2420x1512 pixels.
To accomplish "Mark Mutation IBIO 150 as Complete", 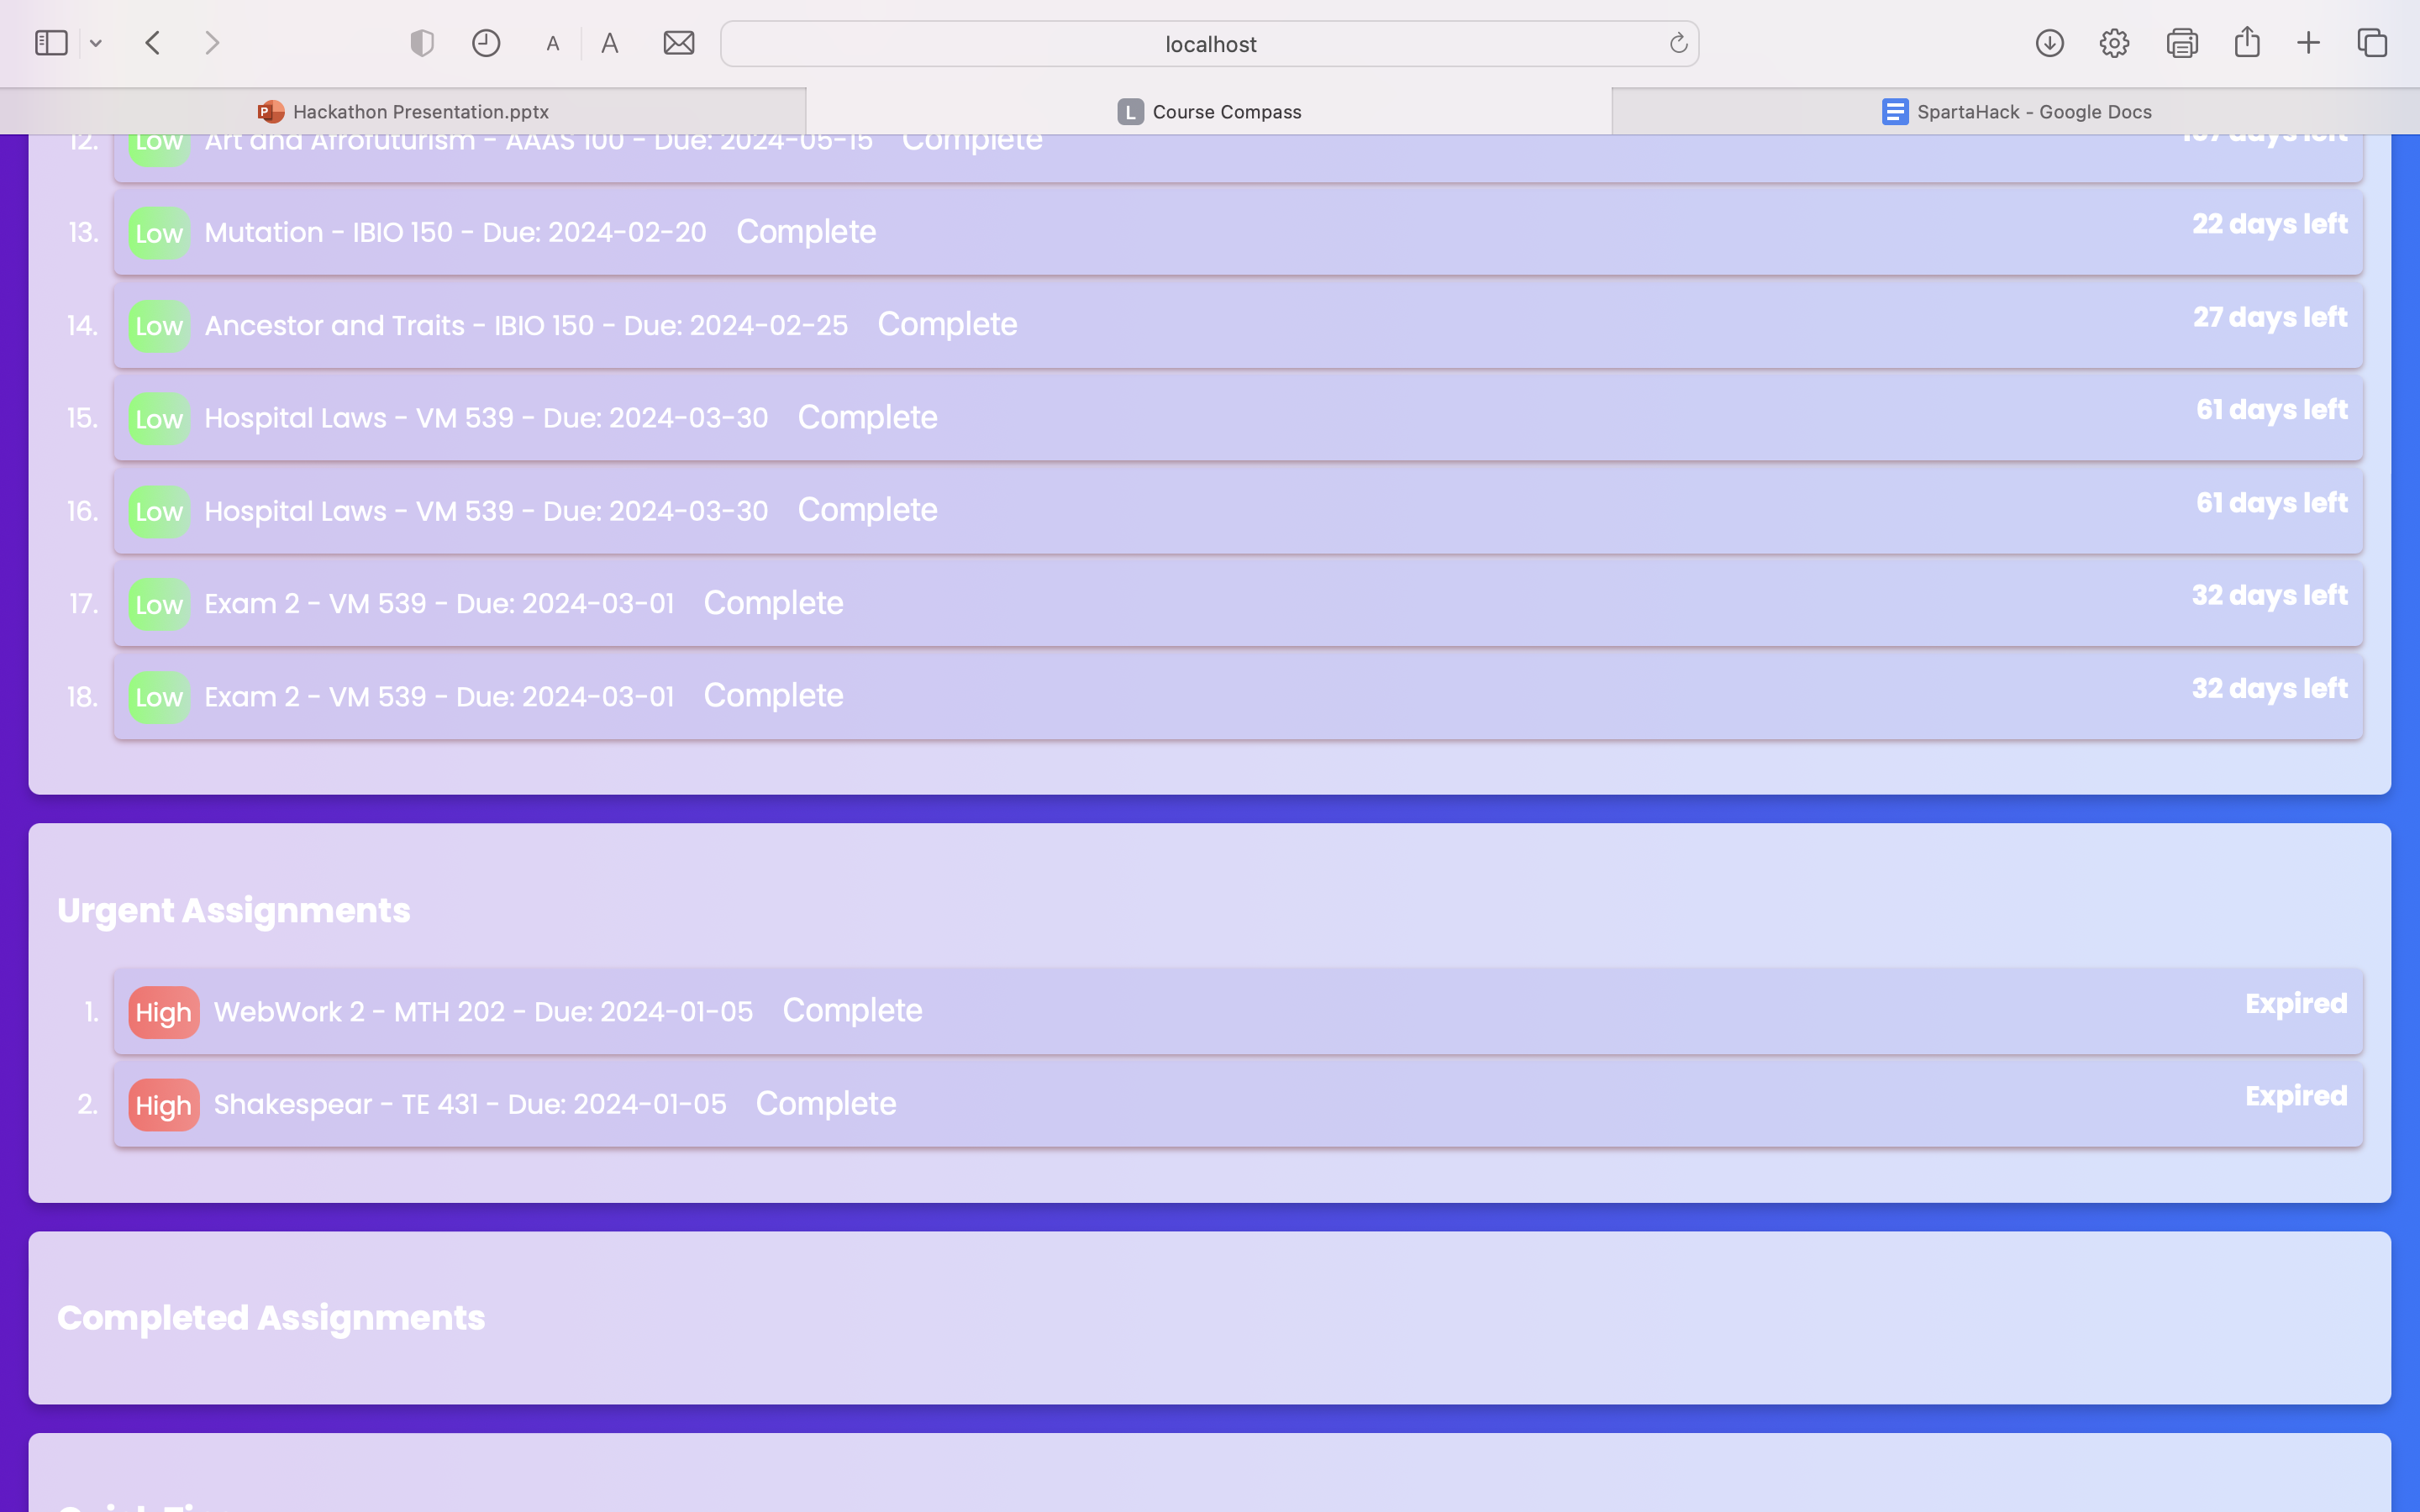I will 806,232.
